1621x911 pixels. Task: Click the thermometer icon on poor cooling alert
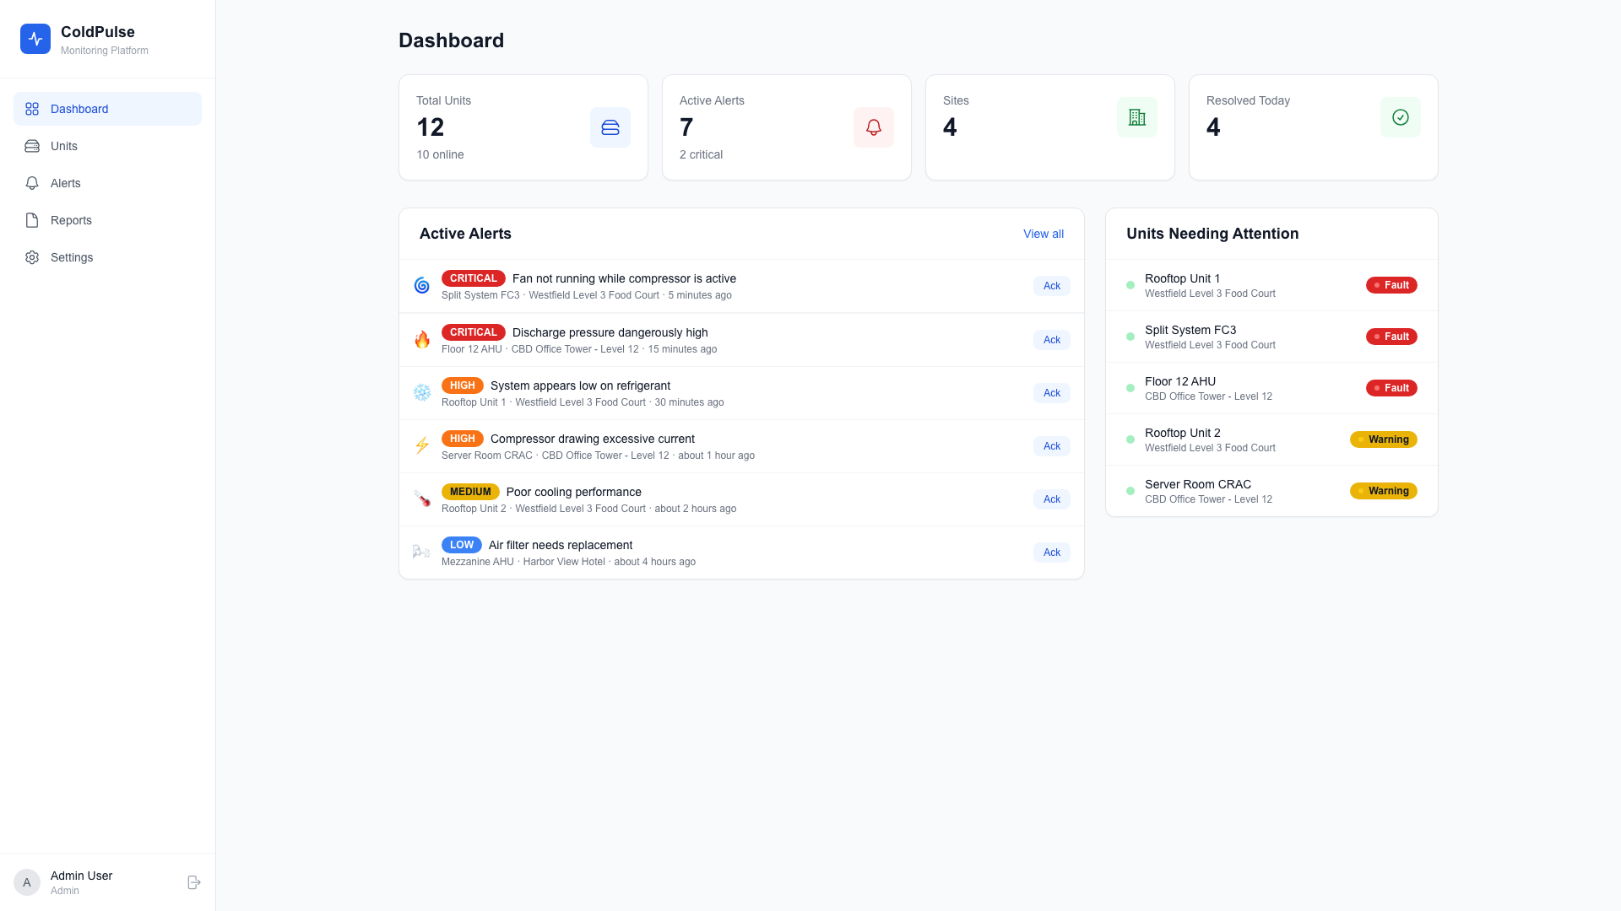(422, 499)
